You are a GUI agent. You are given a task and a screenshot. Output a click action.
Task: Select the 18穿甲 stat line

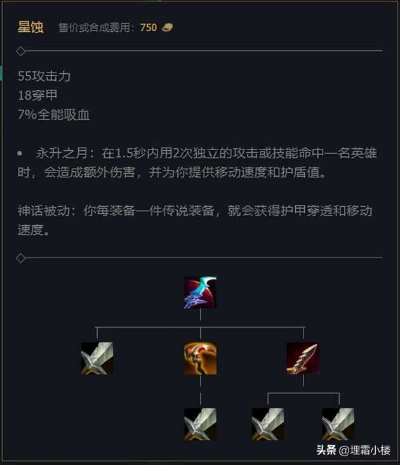pyautogui.click(x=37, y=95)
